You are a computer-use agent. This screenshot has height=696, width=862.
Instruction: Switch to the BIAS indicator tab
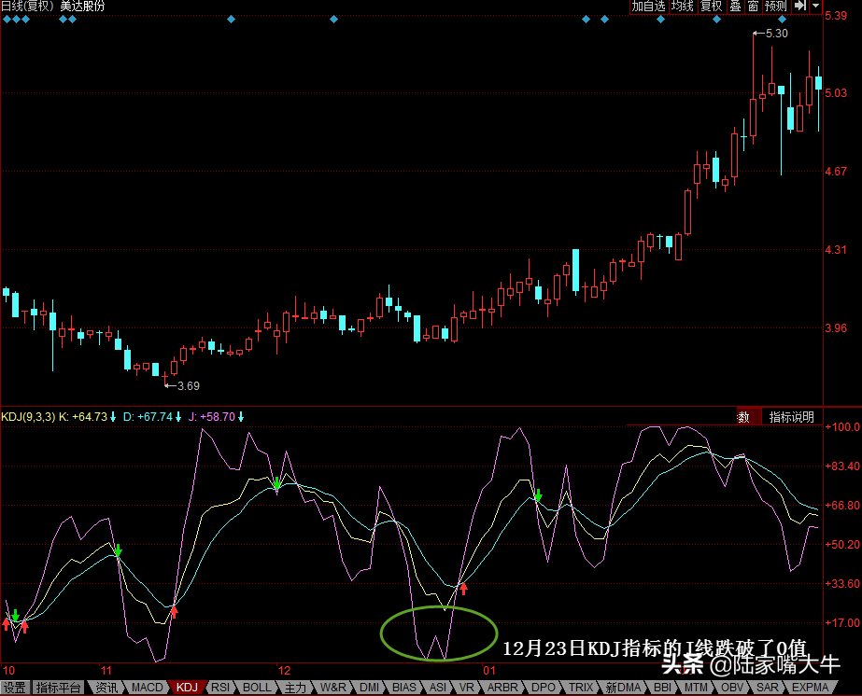coord(404,688)
